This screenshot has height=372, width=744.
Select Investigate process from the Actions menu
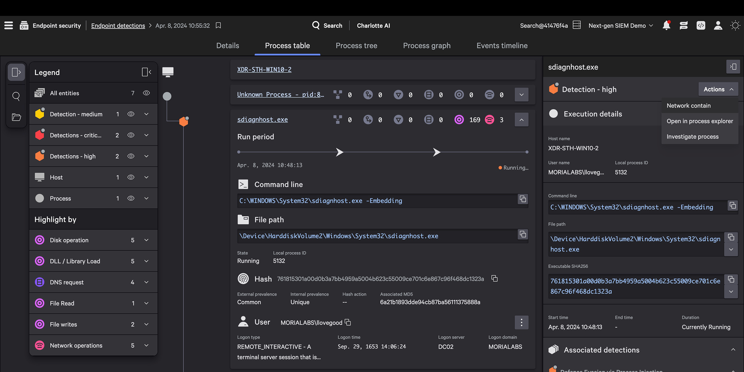coord(692,137)
